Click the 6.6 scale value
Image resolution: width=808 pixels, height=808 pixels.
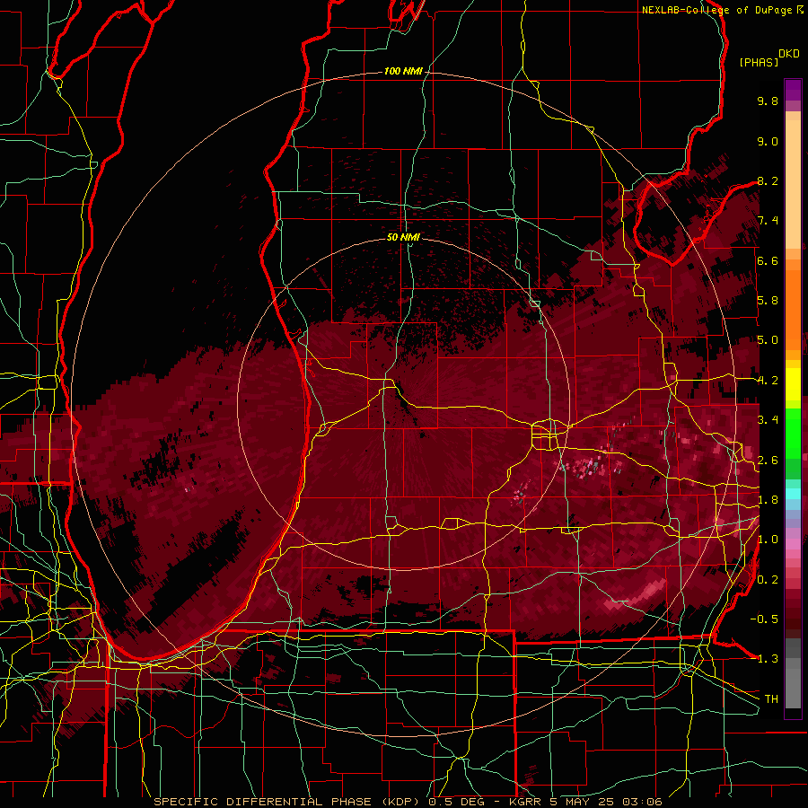[768, 260]
